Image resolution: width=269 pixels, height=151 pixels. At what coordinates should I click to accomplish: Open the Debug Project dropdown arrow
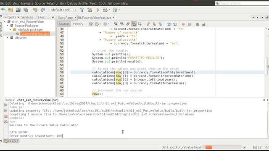pos(109,10)
